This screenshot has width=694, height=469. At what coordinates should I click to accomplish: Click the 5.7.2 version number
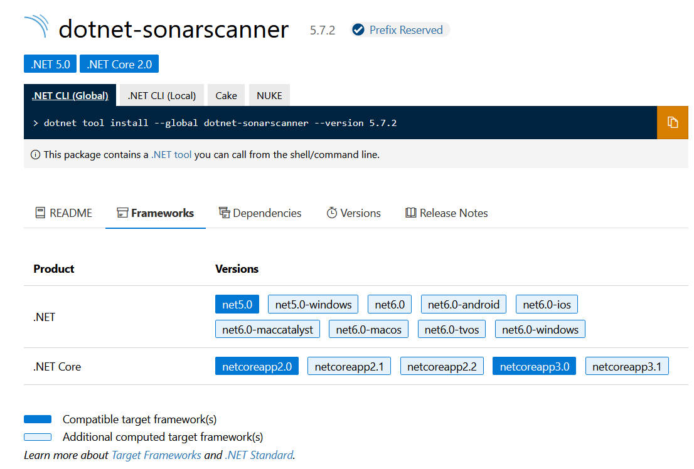click(x=323, y=30)
